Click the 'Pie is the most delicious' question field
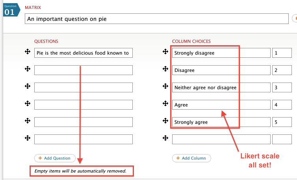The image size is (297, 180). click(83, 53)
